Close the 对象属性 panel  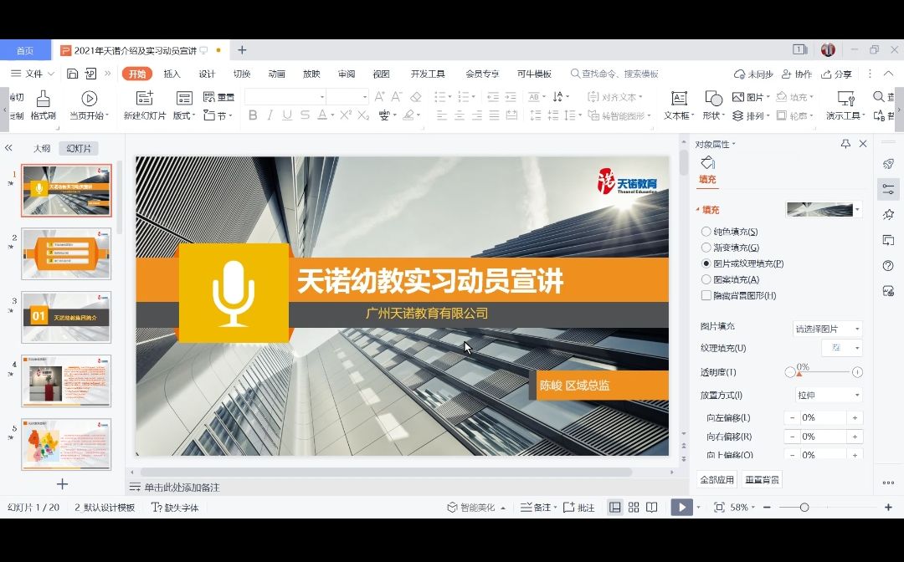click(x=863, y=144)
